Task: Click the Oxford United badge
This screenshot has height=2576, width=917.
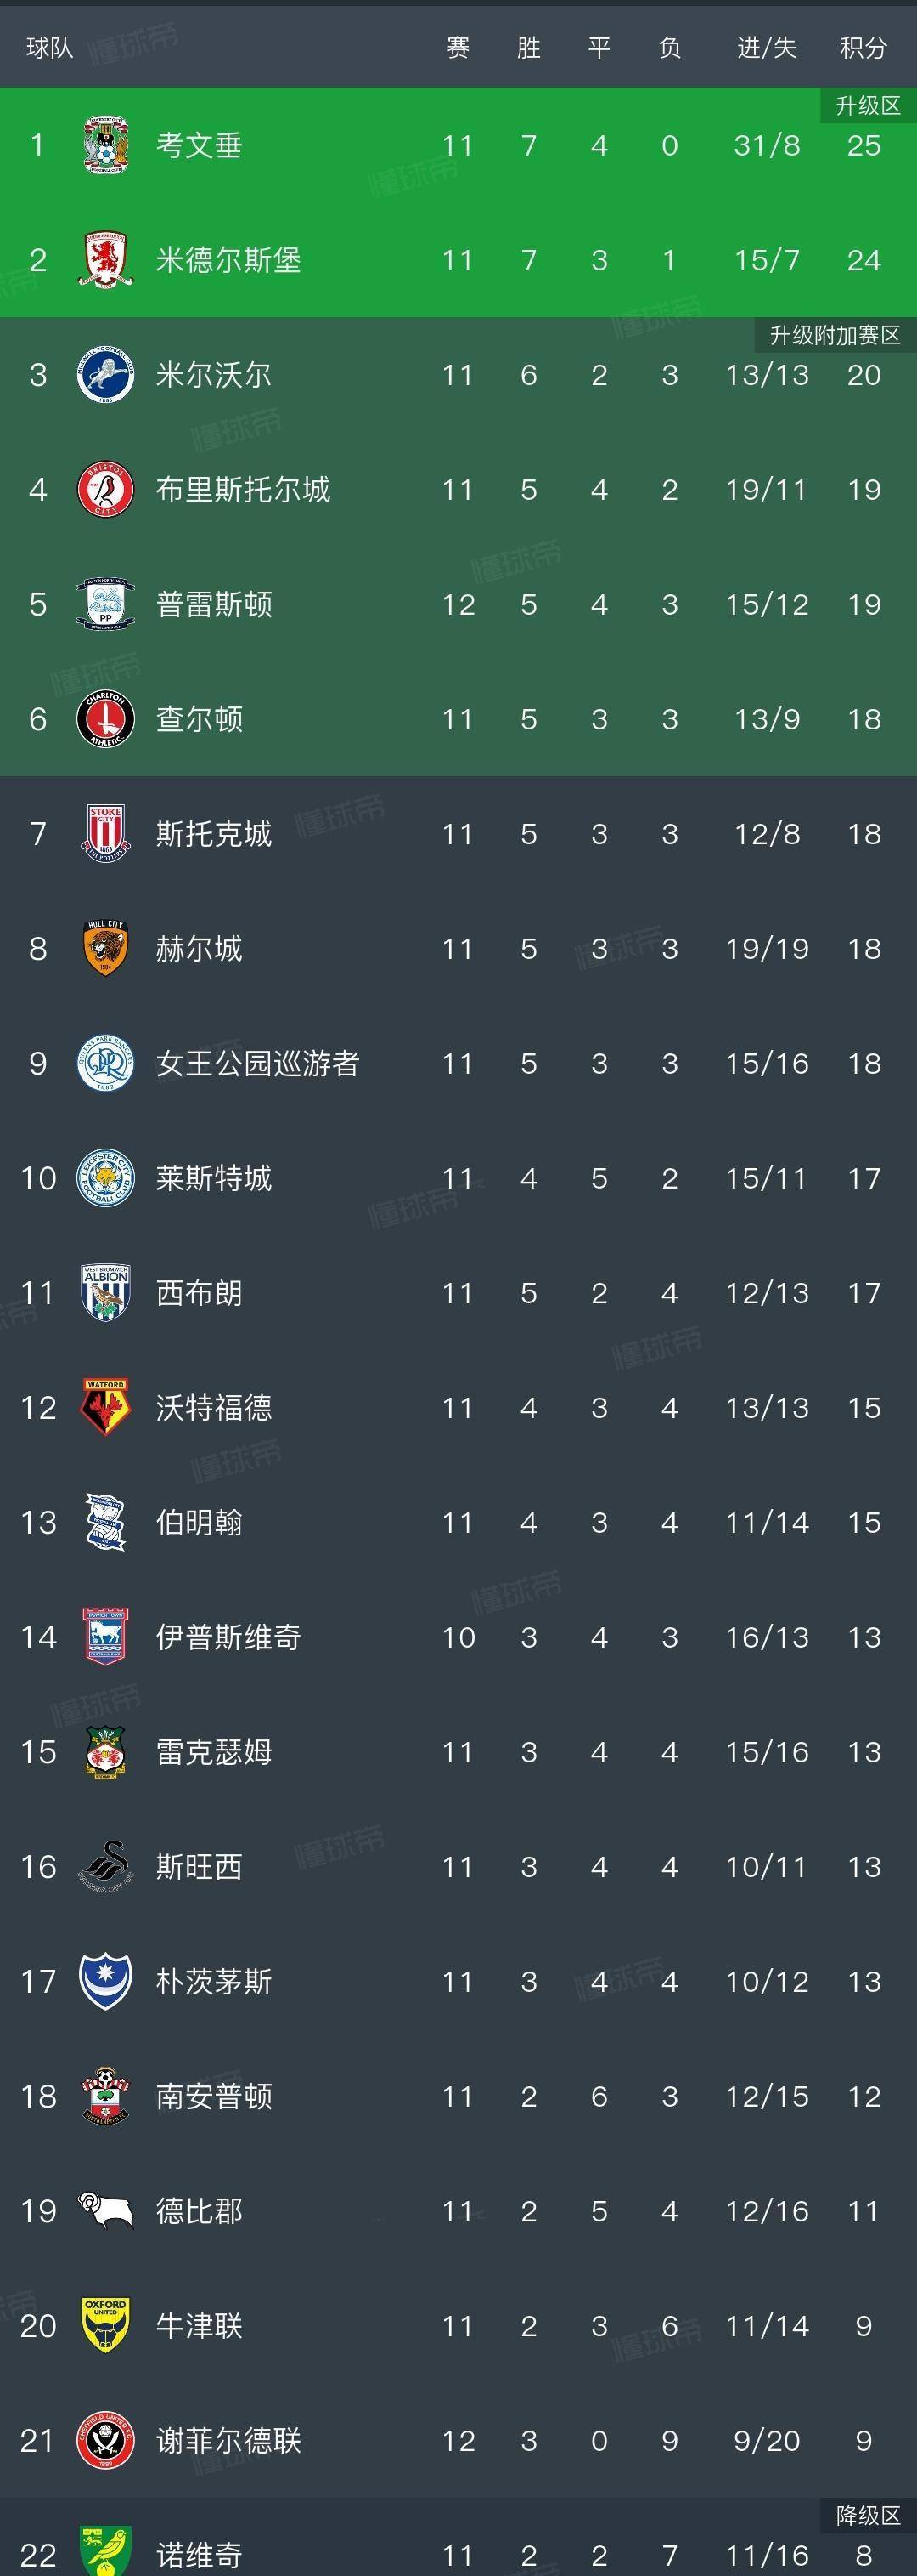Action: point(106,2325)
